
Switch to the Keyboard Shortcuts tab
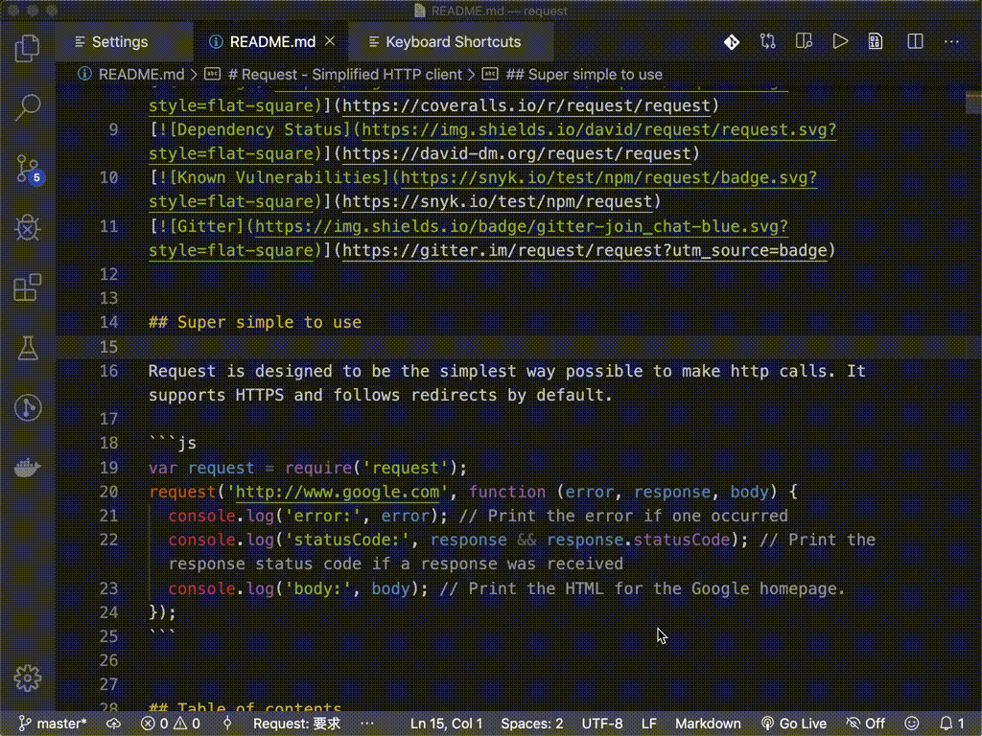pos(451,42)
